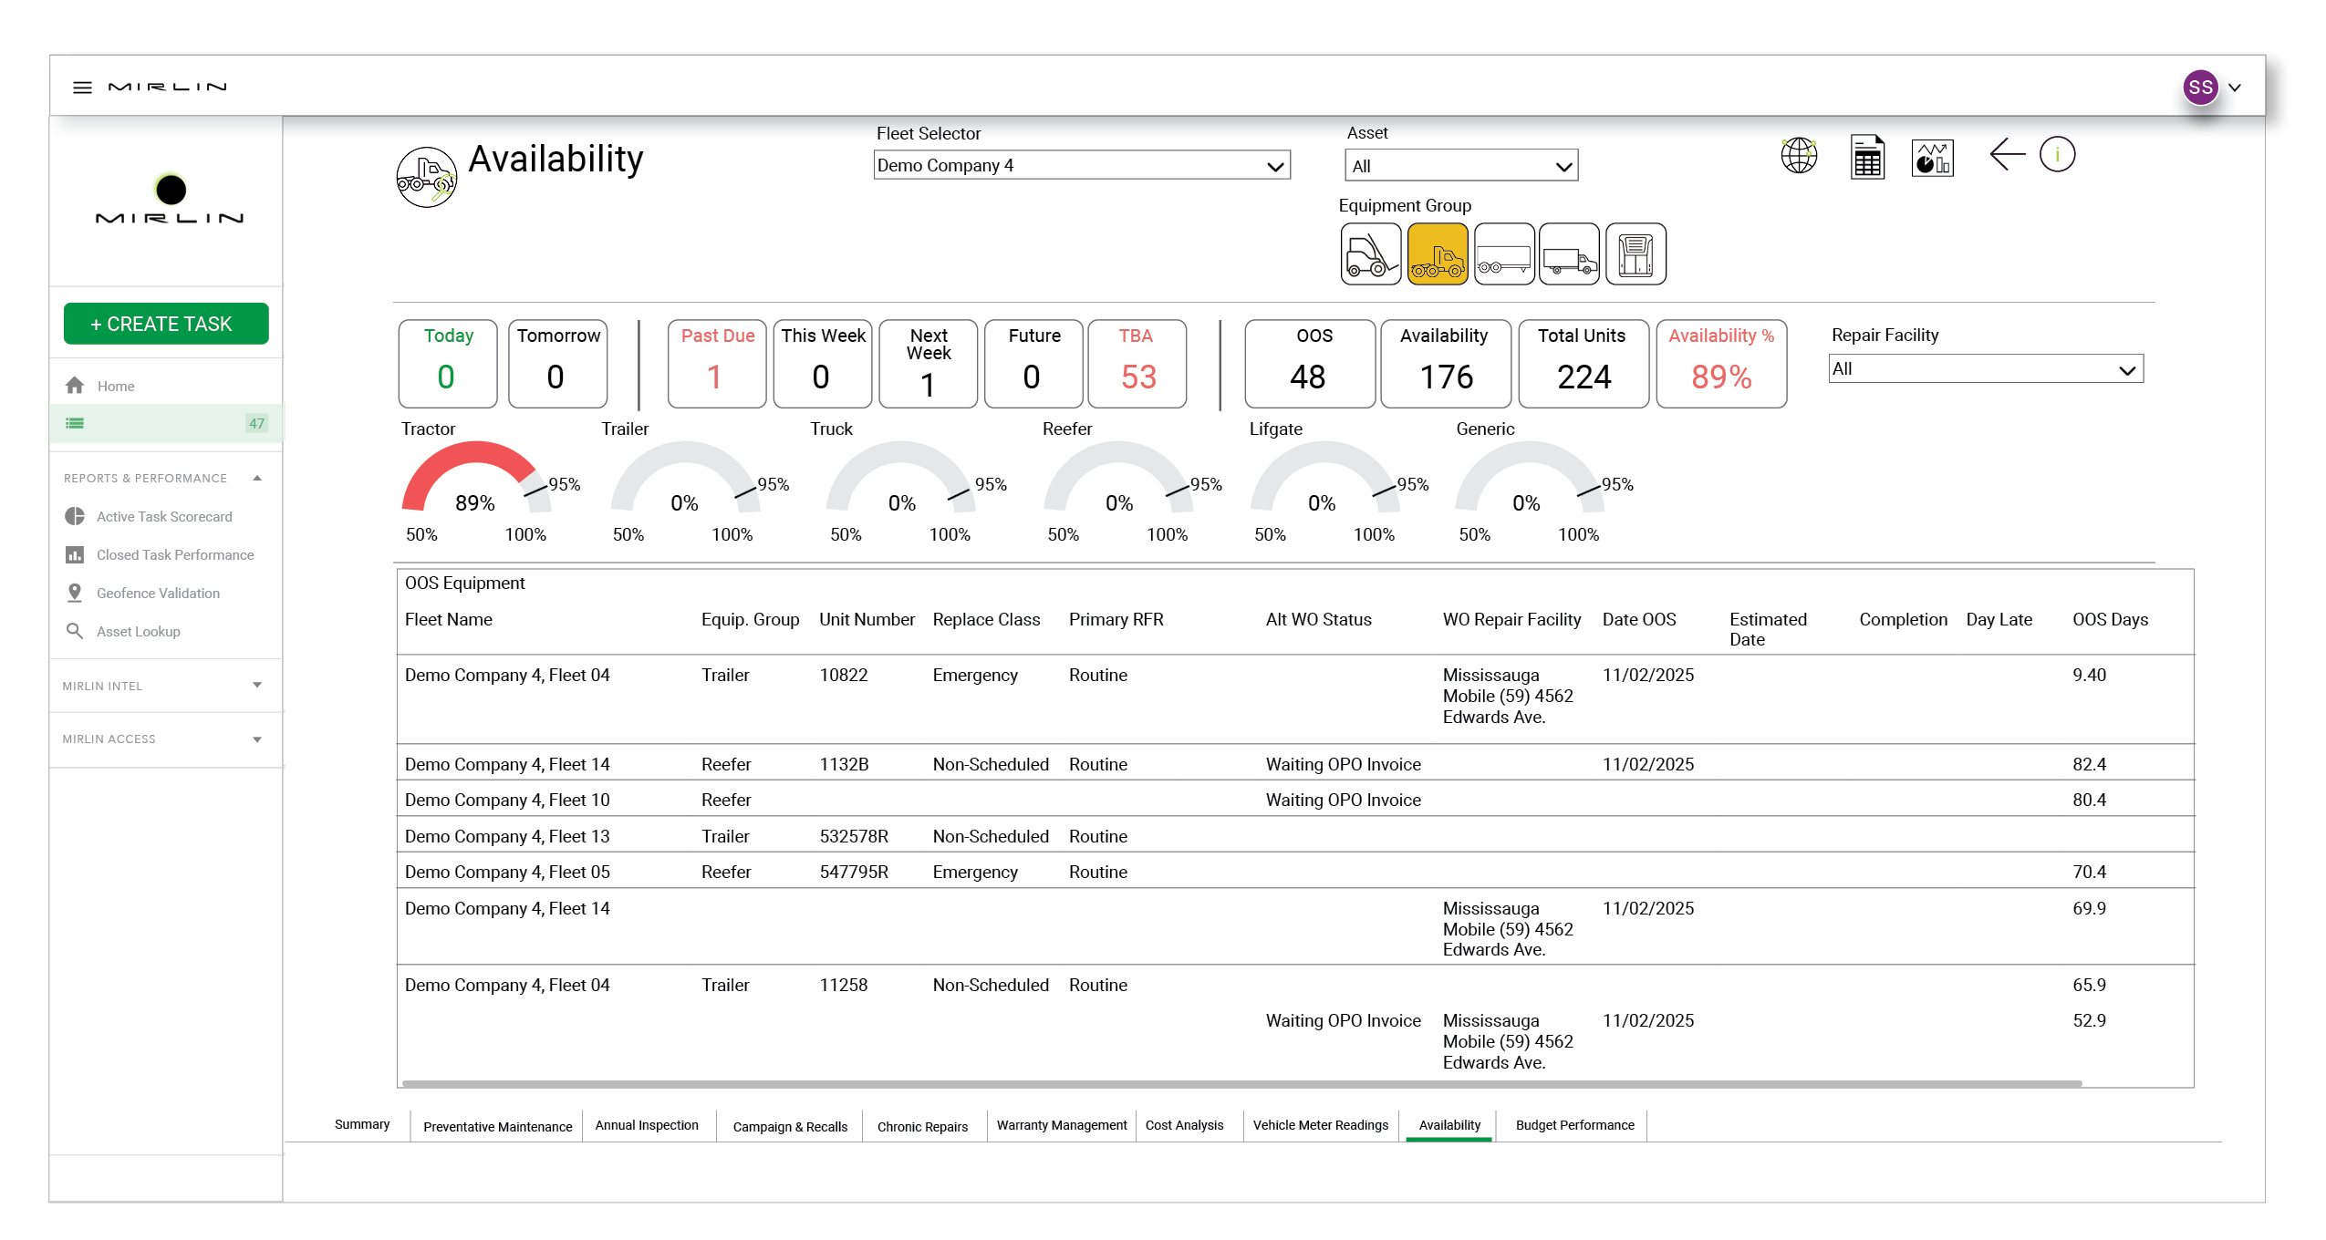Viewport: 2326px width, 1240px height.
Task: Select forklift equipment group icon
Action: 1370,254
